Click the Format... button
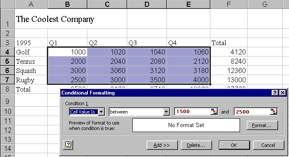This screenshot has height=157, width=289. 262,125
